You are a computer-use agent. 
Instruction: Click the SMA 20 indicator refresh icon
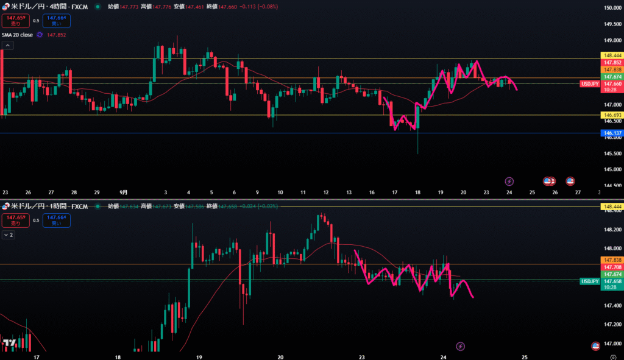40,35
